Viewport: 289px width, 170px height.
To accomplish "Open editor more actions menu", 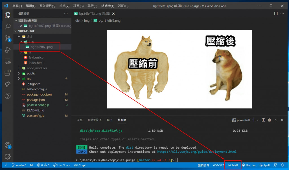I will 282,14.
